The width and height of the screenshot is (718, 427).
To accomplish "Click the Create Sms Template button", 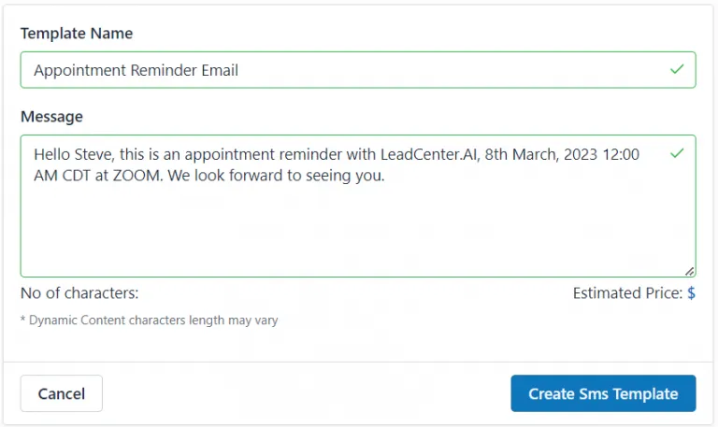I will pos(603,393).
